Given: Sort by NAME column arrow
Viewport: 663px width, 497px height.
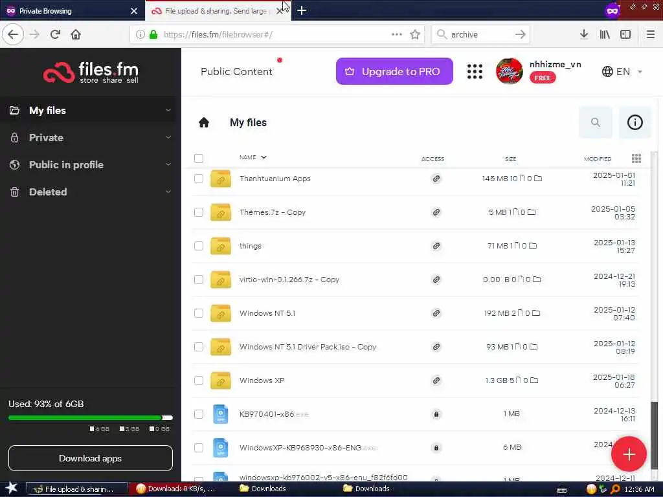Looking at the screenshot, I should (x=264, y=157).
